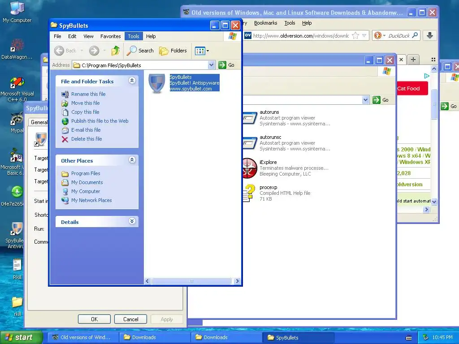Image resolution: width=459 pixels, height=344 pixels.
Task: Open the browser Help menu
Action: tap(307, 23)
